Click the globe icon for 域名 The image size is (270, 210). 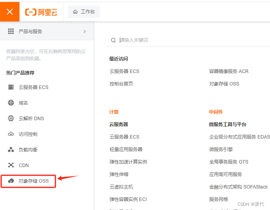(x=11, y=103)
